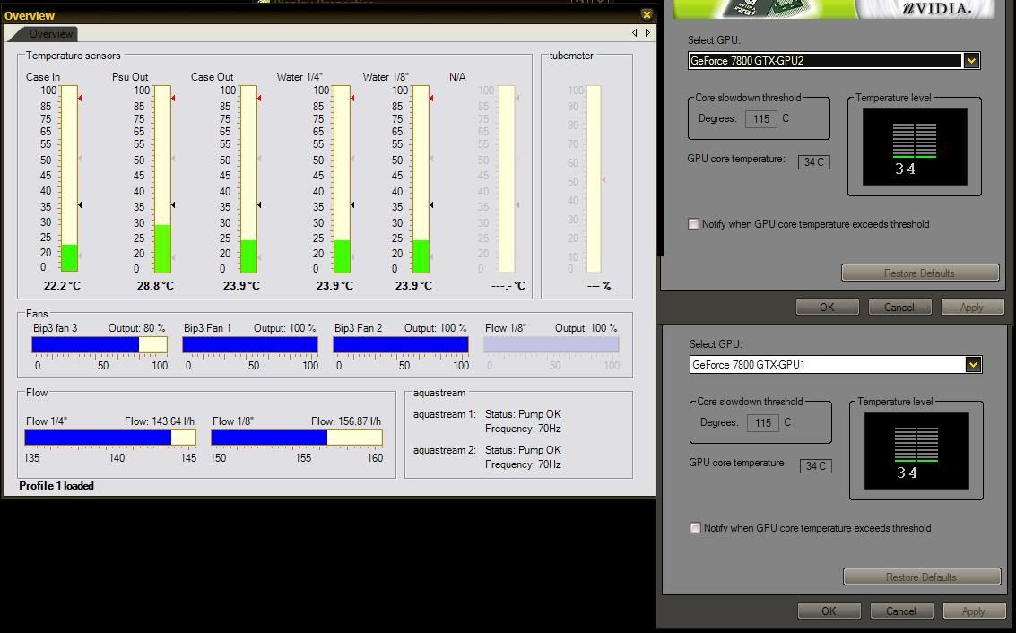Select the Overview tab
The width and height of the screenshot is (1016, 633).
pyautogui.click(x=50, y=34)
